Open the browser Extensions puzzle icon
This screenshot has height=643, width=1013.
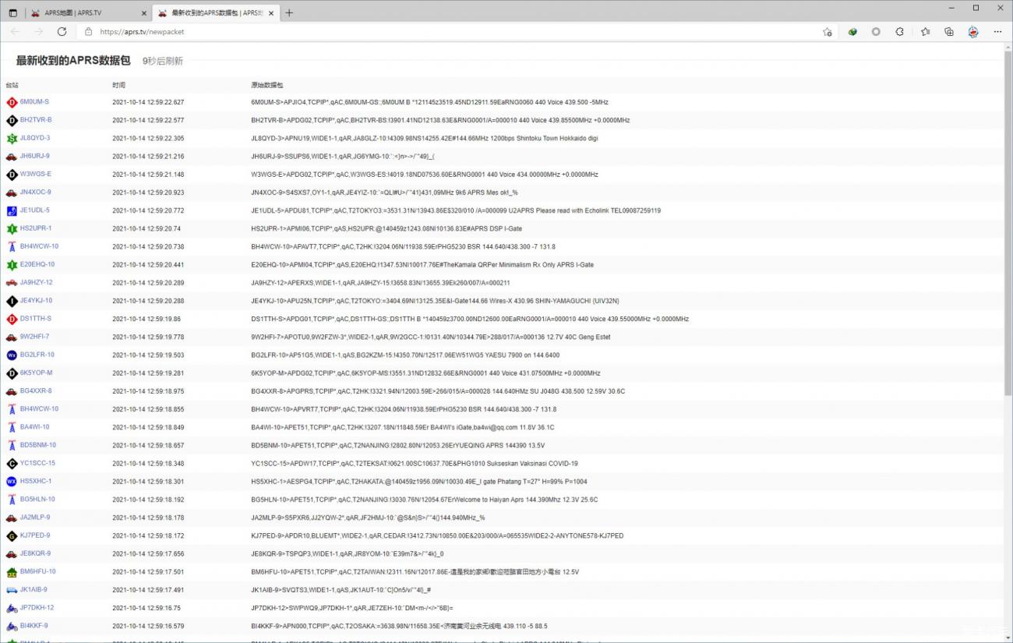tap(900, 32)
